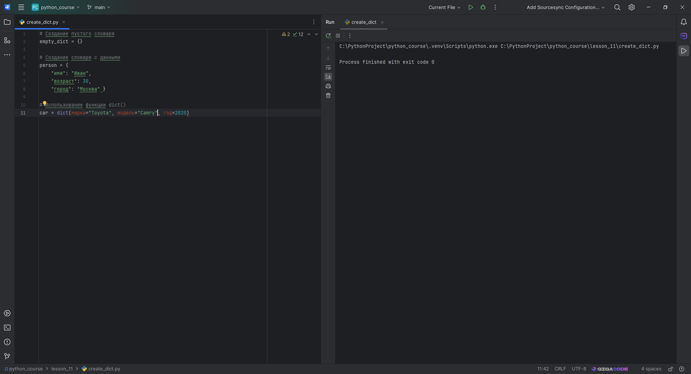Viewport: 691px width, 374px height.
Task: Toggle soft-wrap in the Run console
Action: 328,67
